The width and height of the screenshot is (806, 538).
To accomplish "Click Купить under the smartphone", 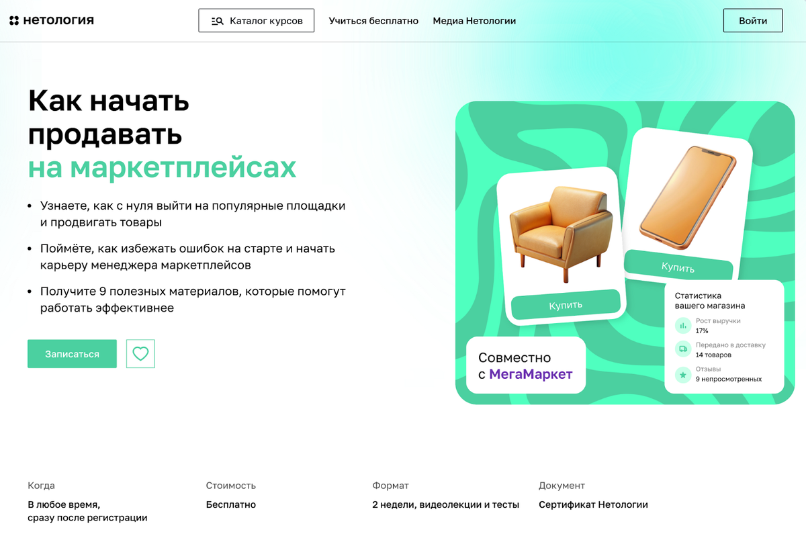I will 678,267.
